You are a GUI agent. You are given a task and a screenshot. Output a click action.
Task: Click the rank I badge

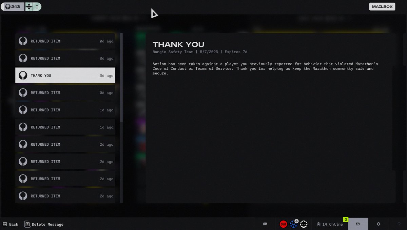(37, 7)
